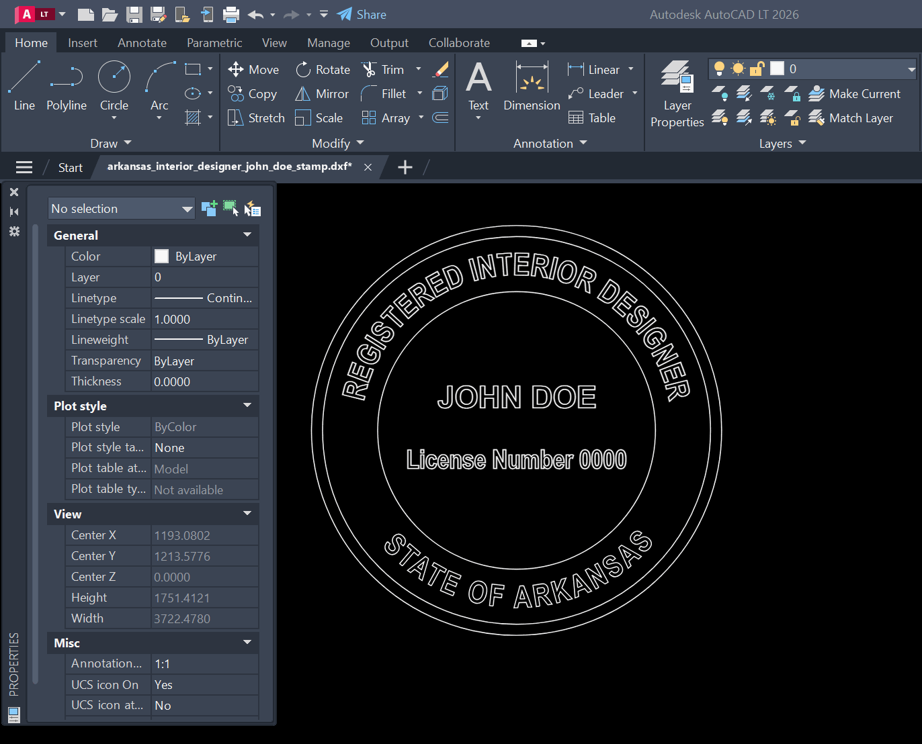Viewport: 922px width, 744px height.
Task: Click the Color ByLayer swatch in Properties
Action: [x=161, y=256]
